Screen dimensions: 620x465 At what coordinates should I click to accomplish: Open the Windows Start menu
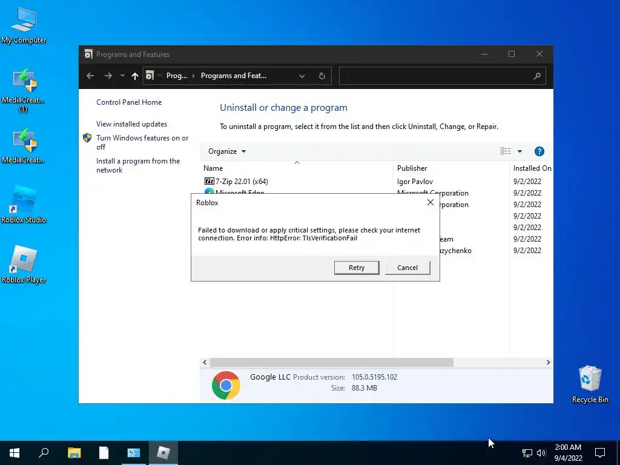click(15, 453)
